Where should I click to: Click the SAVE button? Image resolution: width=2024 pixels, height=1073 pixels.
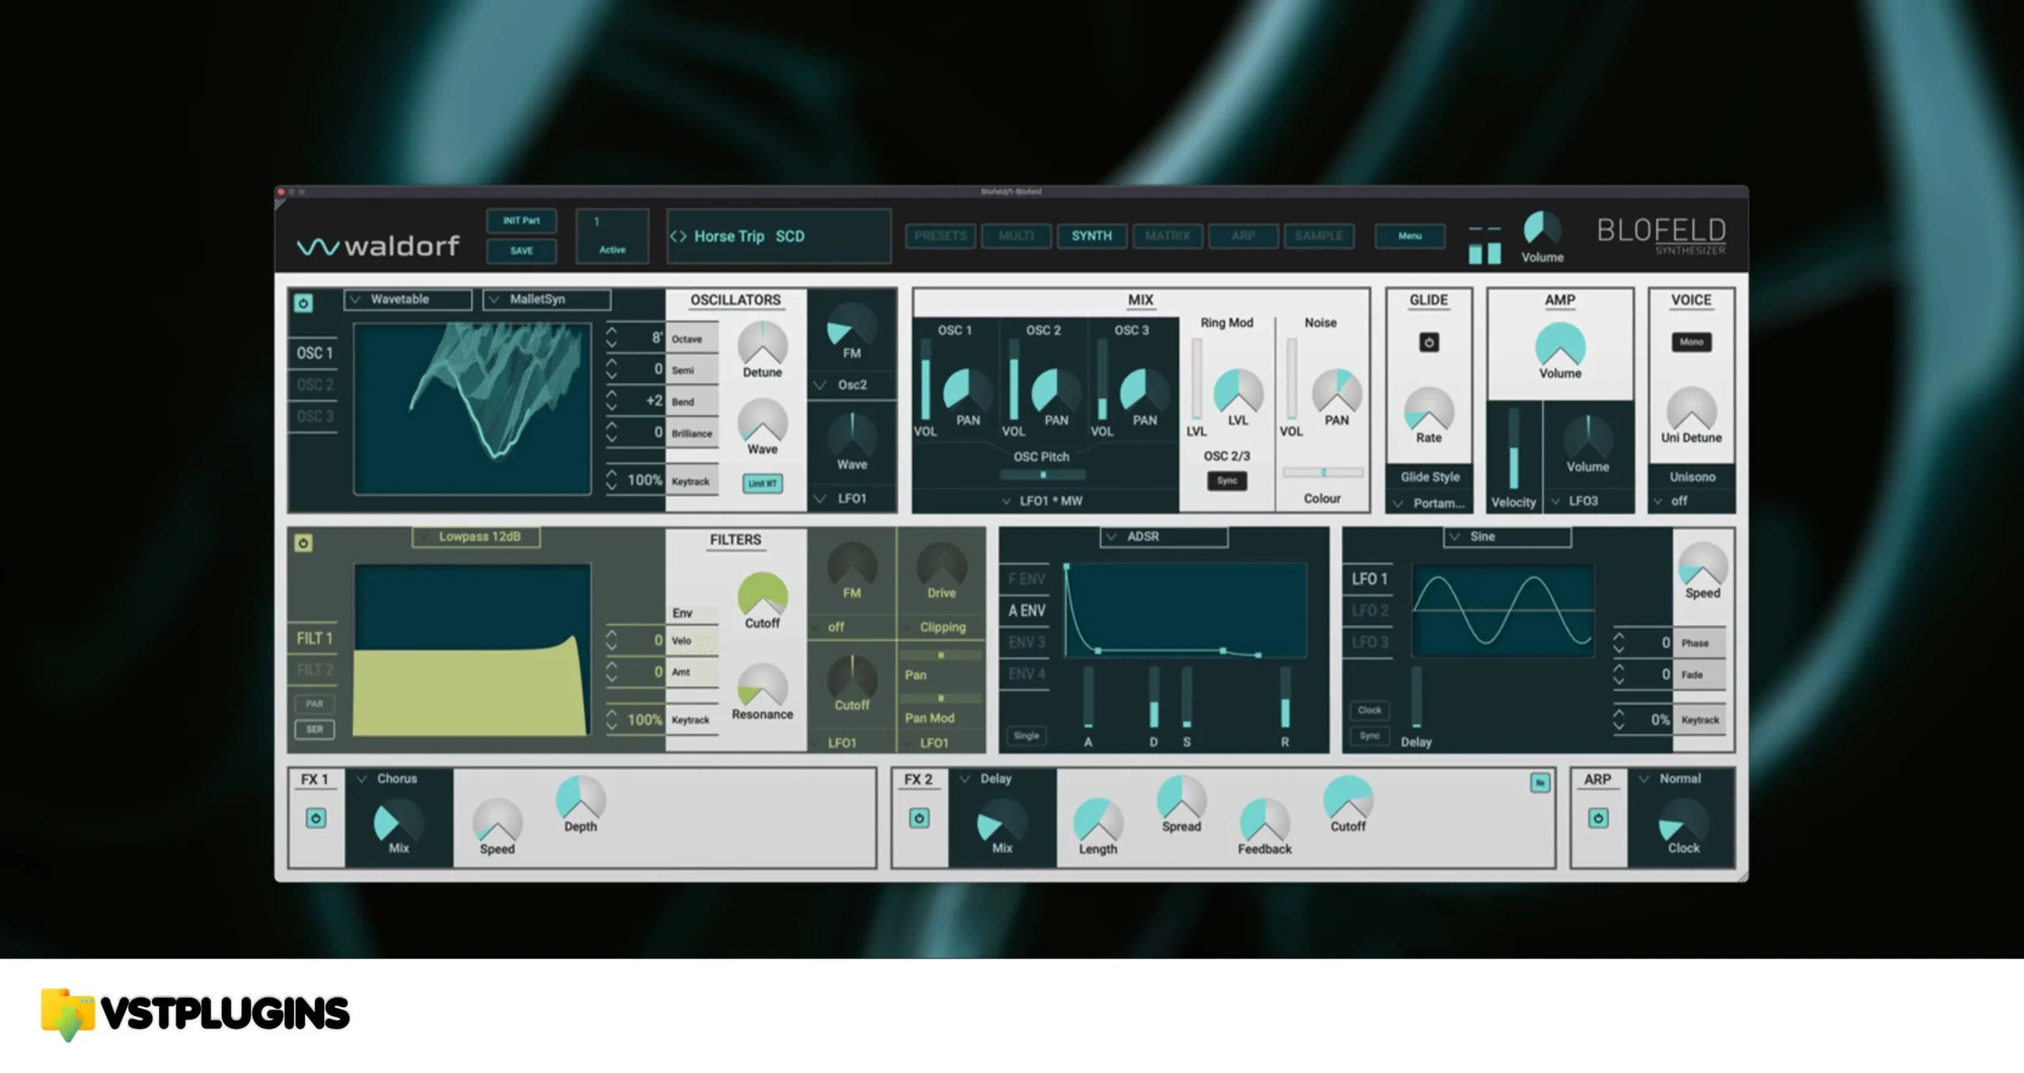(521, 251)
